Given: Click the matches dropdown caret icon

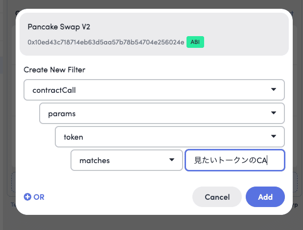Looking at the screenshot, I should pos(172,160).
